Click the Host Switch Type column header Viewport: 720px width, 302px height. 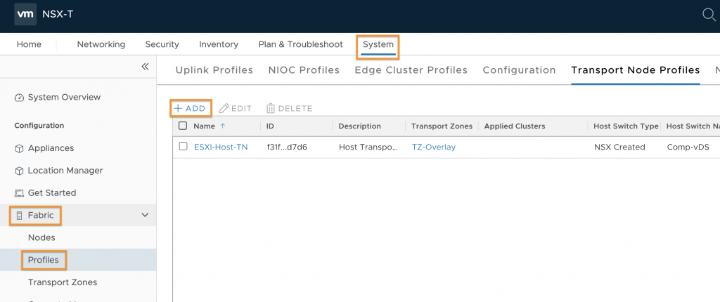tap(626, 126)
